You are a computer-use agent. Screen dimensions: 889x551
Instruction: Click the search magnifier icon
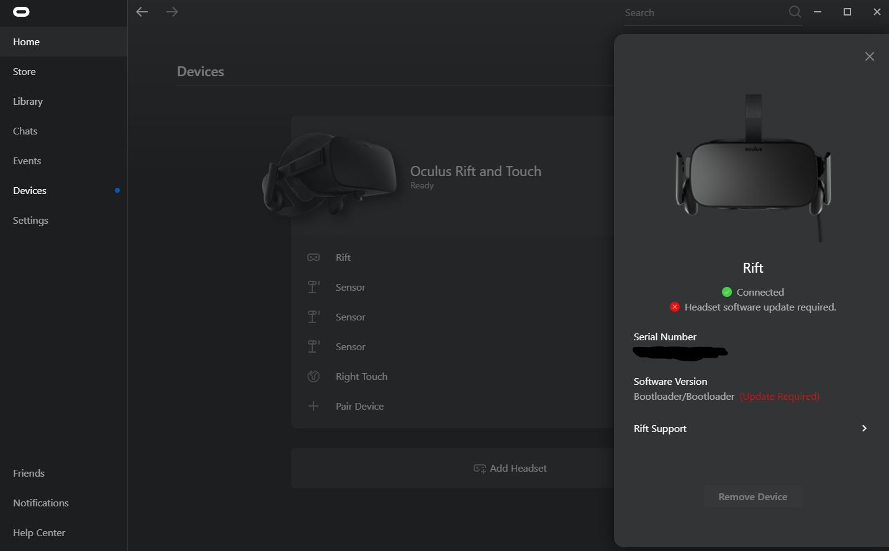click(795, 12)
